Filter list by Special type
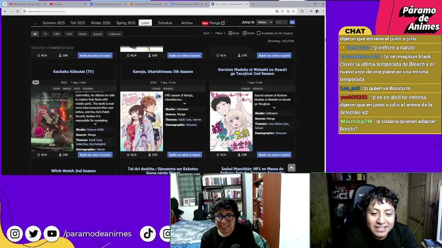 (97, 34)
